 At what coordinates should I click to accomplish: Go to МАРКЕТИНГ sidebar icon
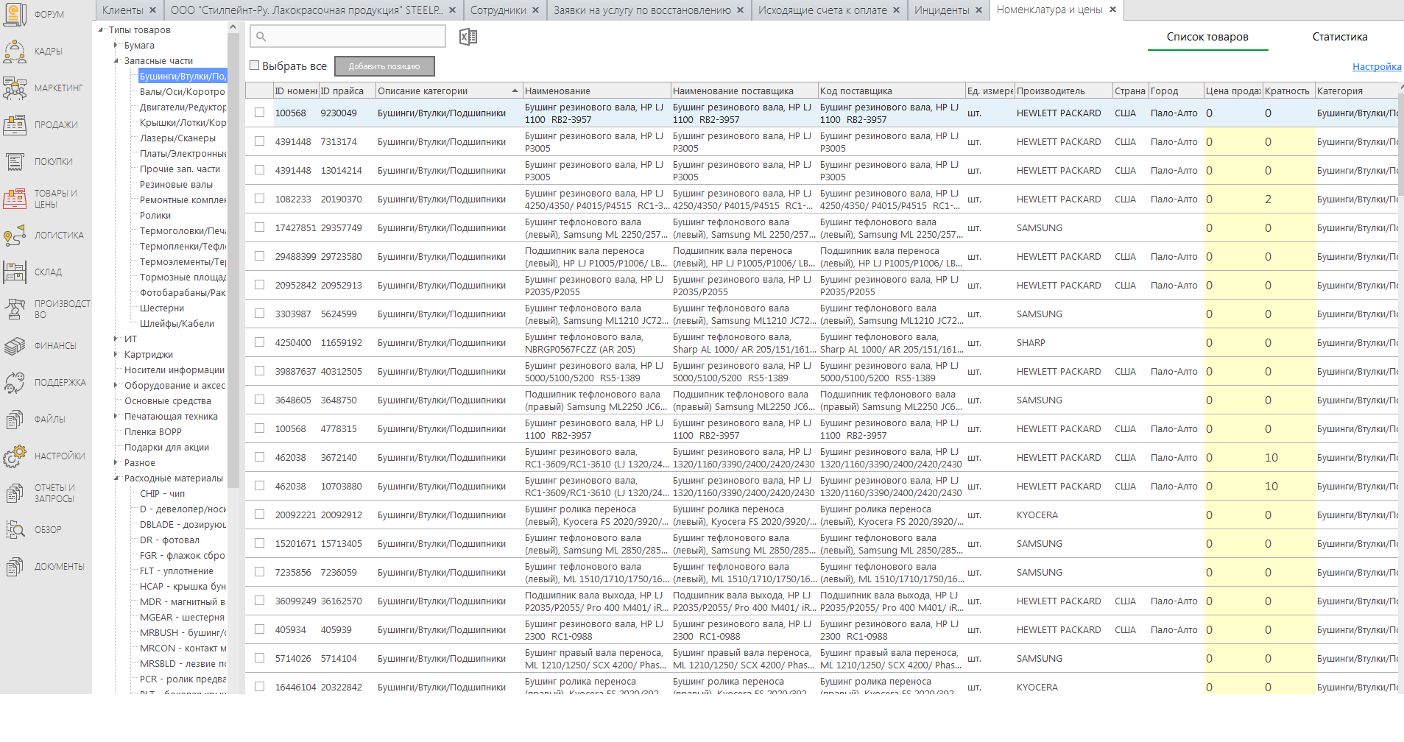click(x=15, y=88)
